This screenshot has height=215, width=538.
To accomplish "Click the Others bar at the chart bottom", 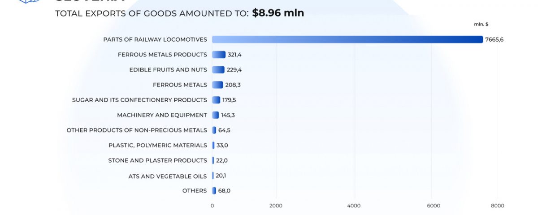I will [214, 191].
